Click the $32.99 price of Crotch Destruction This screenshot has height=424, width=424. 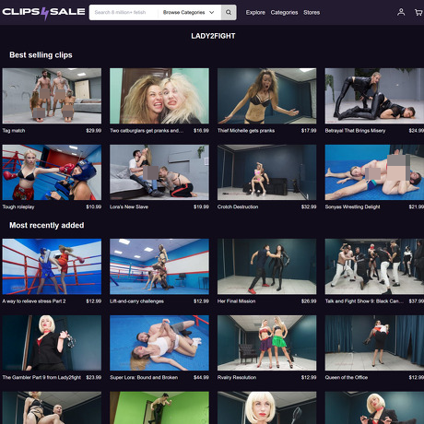coord(309,206)
